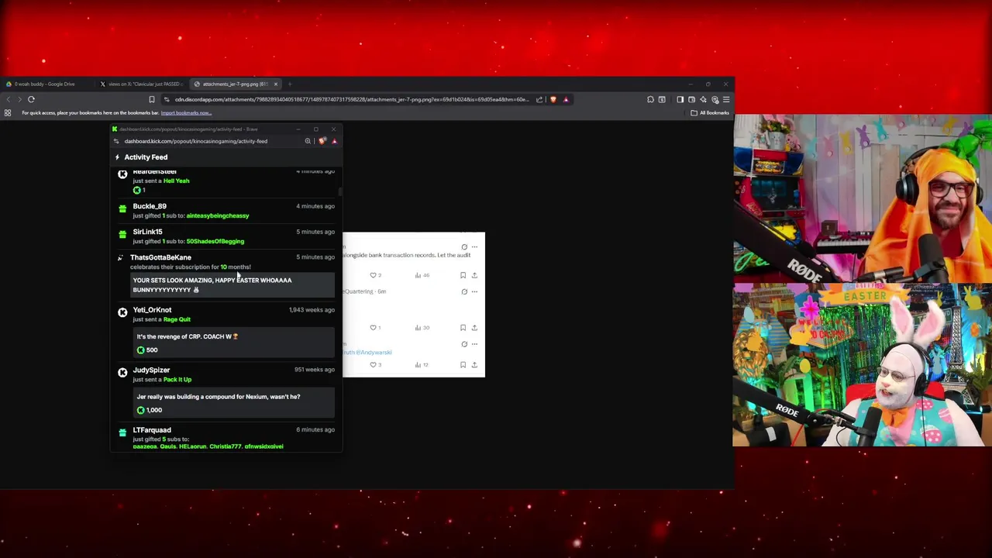Viewport: 992px width, 558px height.
Task: Click the 'Activity Feed' heading
Action: click(146, 157)
